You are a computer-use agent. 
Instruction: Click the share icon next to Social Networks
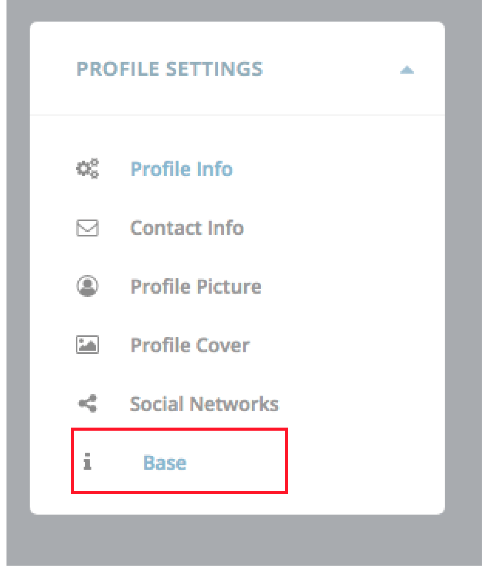(x=88, y=404)
